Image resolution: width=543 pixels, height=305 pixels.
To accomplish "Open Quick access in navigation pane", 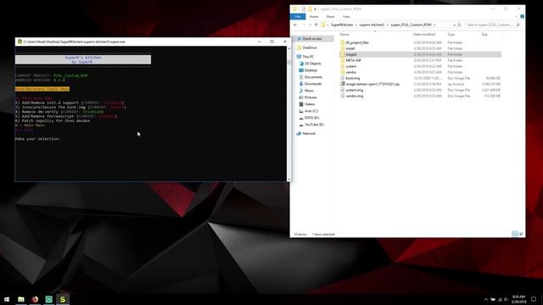I will [311, 39].
